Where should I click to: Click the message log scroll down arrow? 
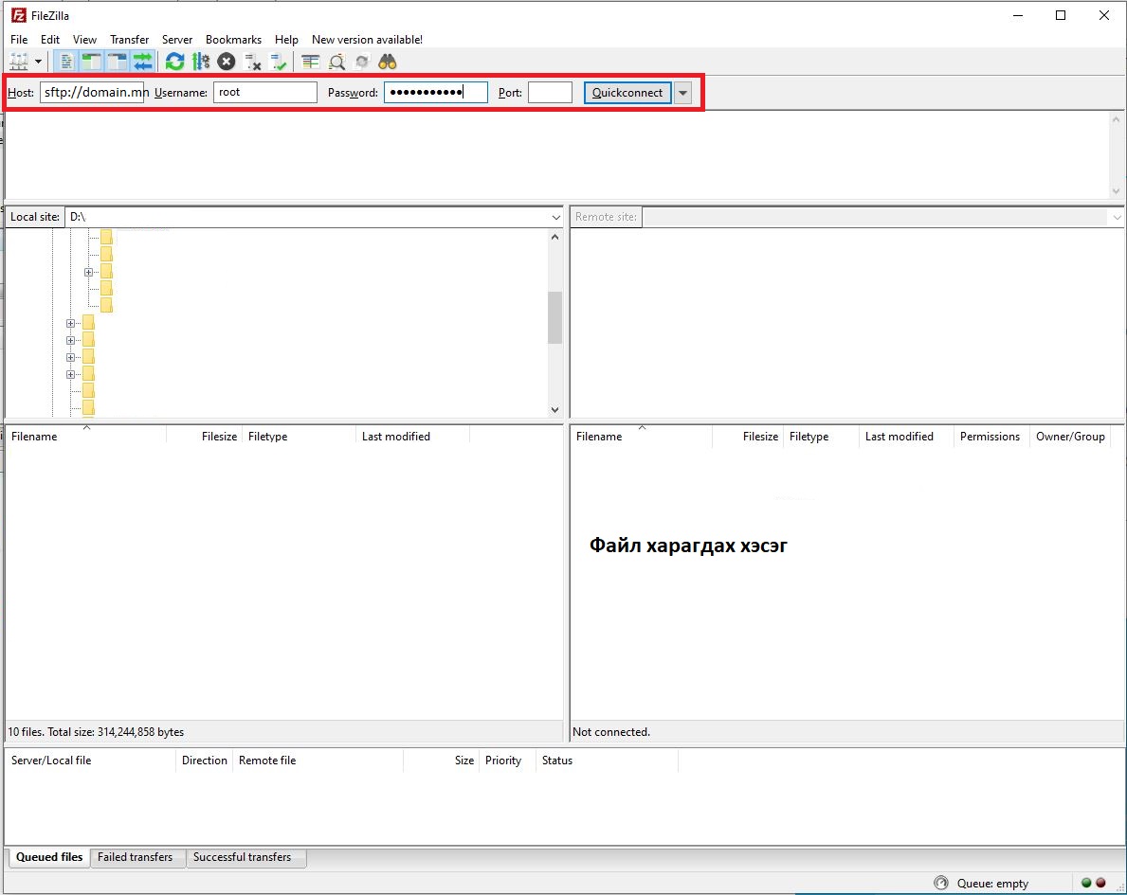[1117, 191]
